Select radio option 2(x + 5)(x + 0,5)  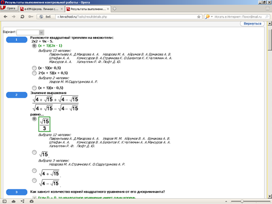pyautogui.click(x=34, y=73)
